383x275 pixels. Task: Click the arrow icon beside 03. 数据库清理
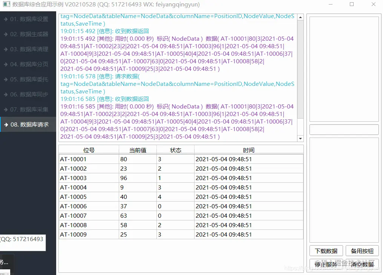coord(6,49)
